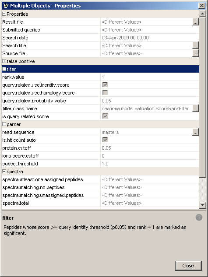The height and width of the screenshot is (277, 208).
Task: Collapse the Properties group
Action: (4, 14)
